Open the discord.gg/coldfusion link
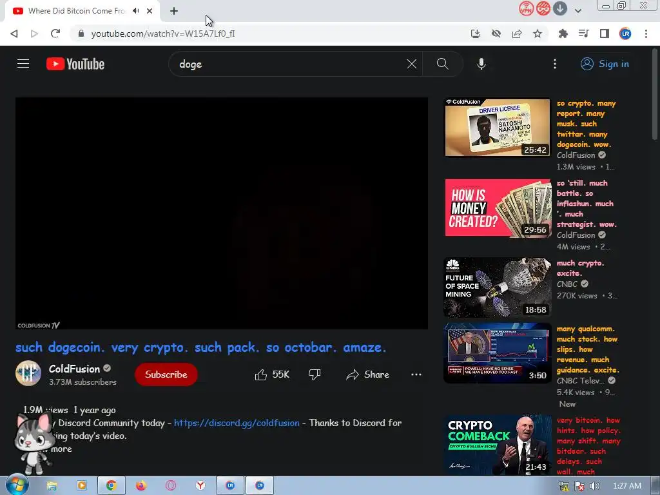Viewport: 660px width, 495px height. (x=237, y=423)
